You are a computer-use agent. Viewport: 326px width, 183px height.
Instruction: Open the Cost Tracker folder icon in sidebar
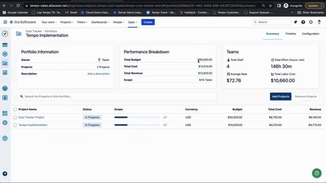[x=5, y=63]
